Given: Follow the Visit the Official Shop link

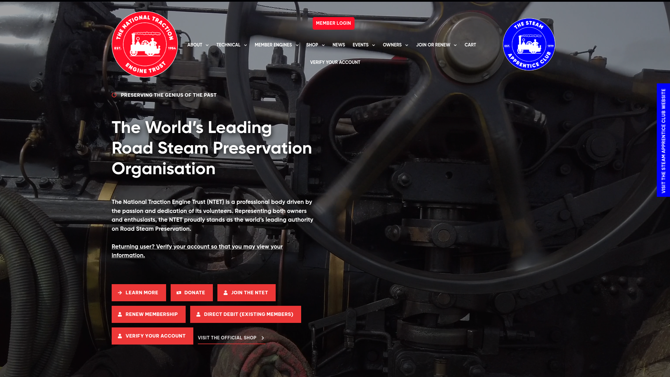Looking at the screenshot, I should click(x=231, y=338).
